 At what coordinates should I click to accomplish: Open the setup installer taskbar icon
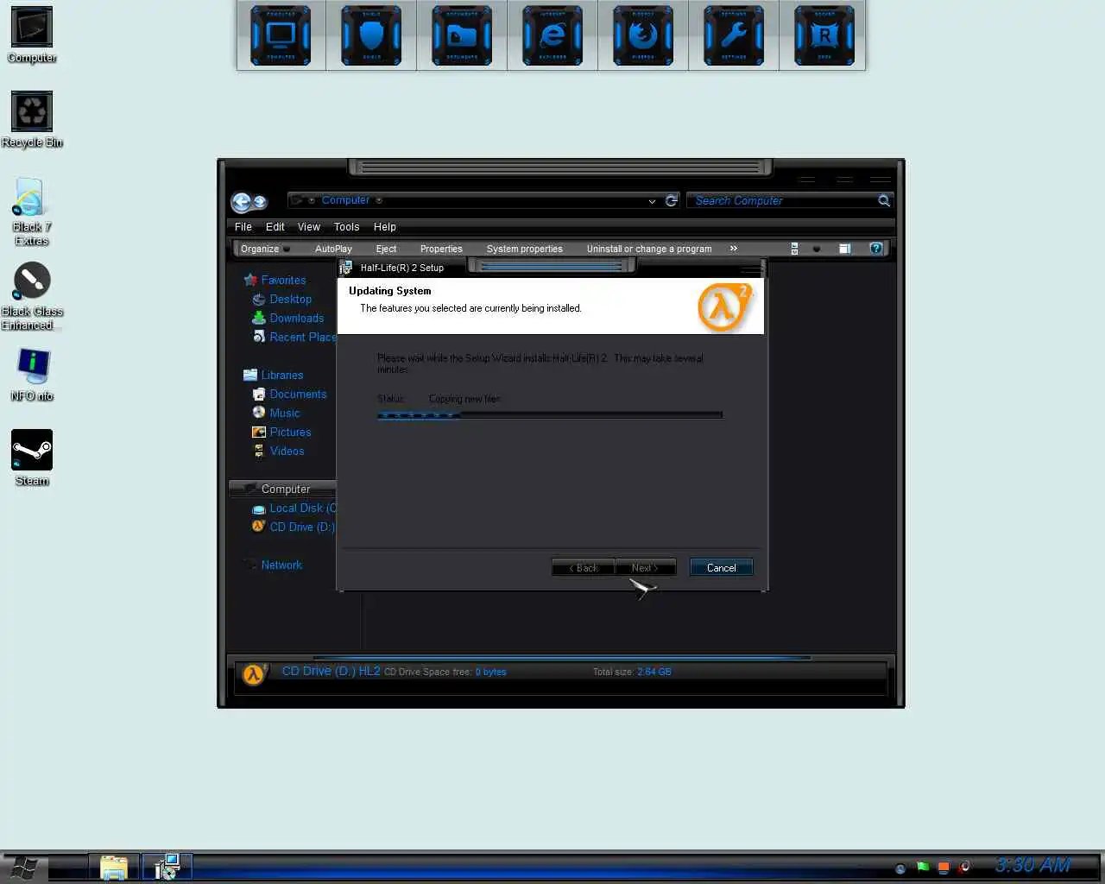[166, 867]
